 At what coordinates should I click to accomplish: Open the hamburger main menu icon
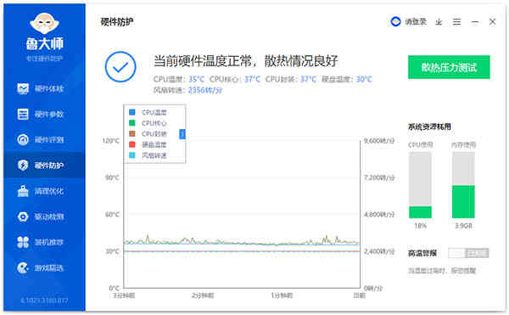tap(456, 22)
